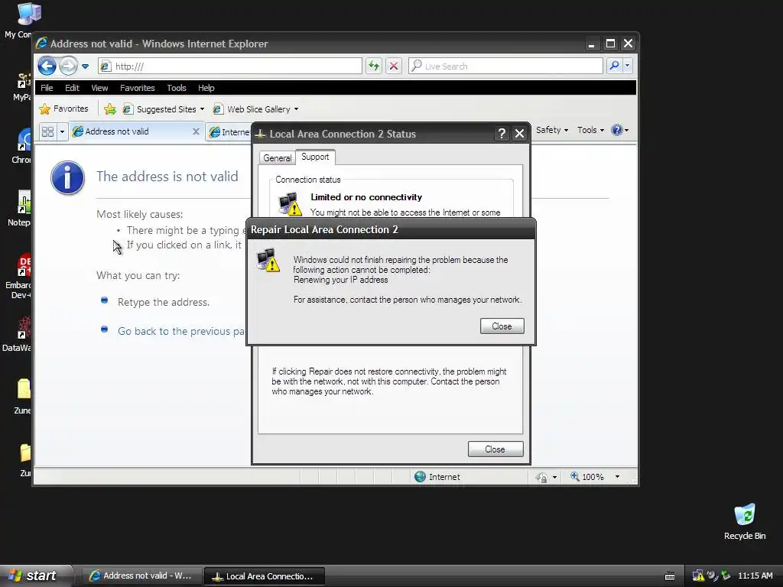Switch to Local Area Connection taskbar button
Viewport: 783px width, 587px height.
coord(264,576)
